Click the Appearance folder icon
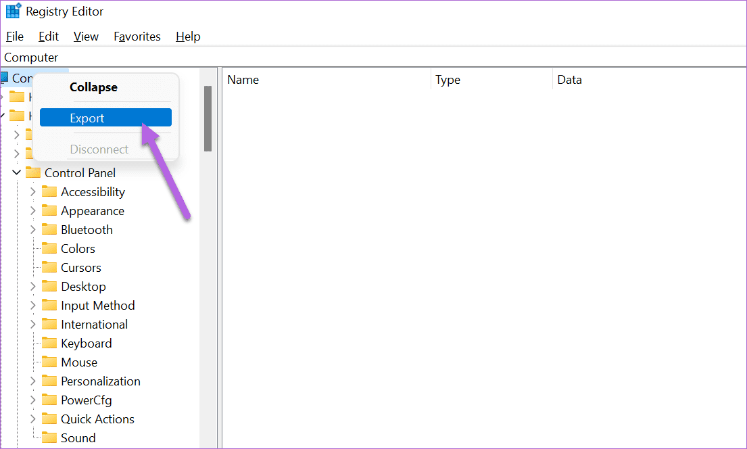 click(49, 210)
